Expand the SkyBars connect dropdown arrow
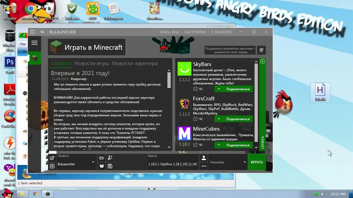The image size is (353, 198). 219,89
